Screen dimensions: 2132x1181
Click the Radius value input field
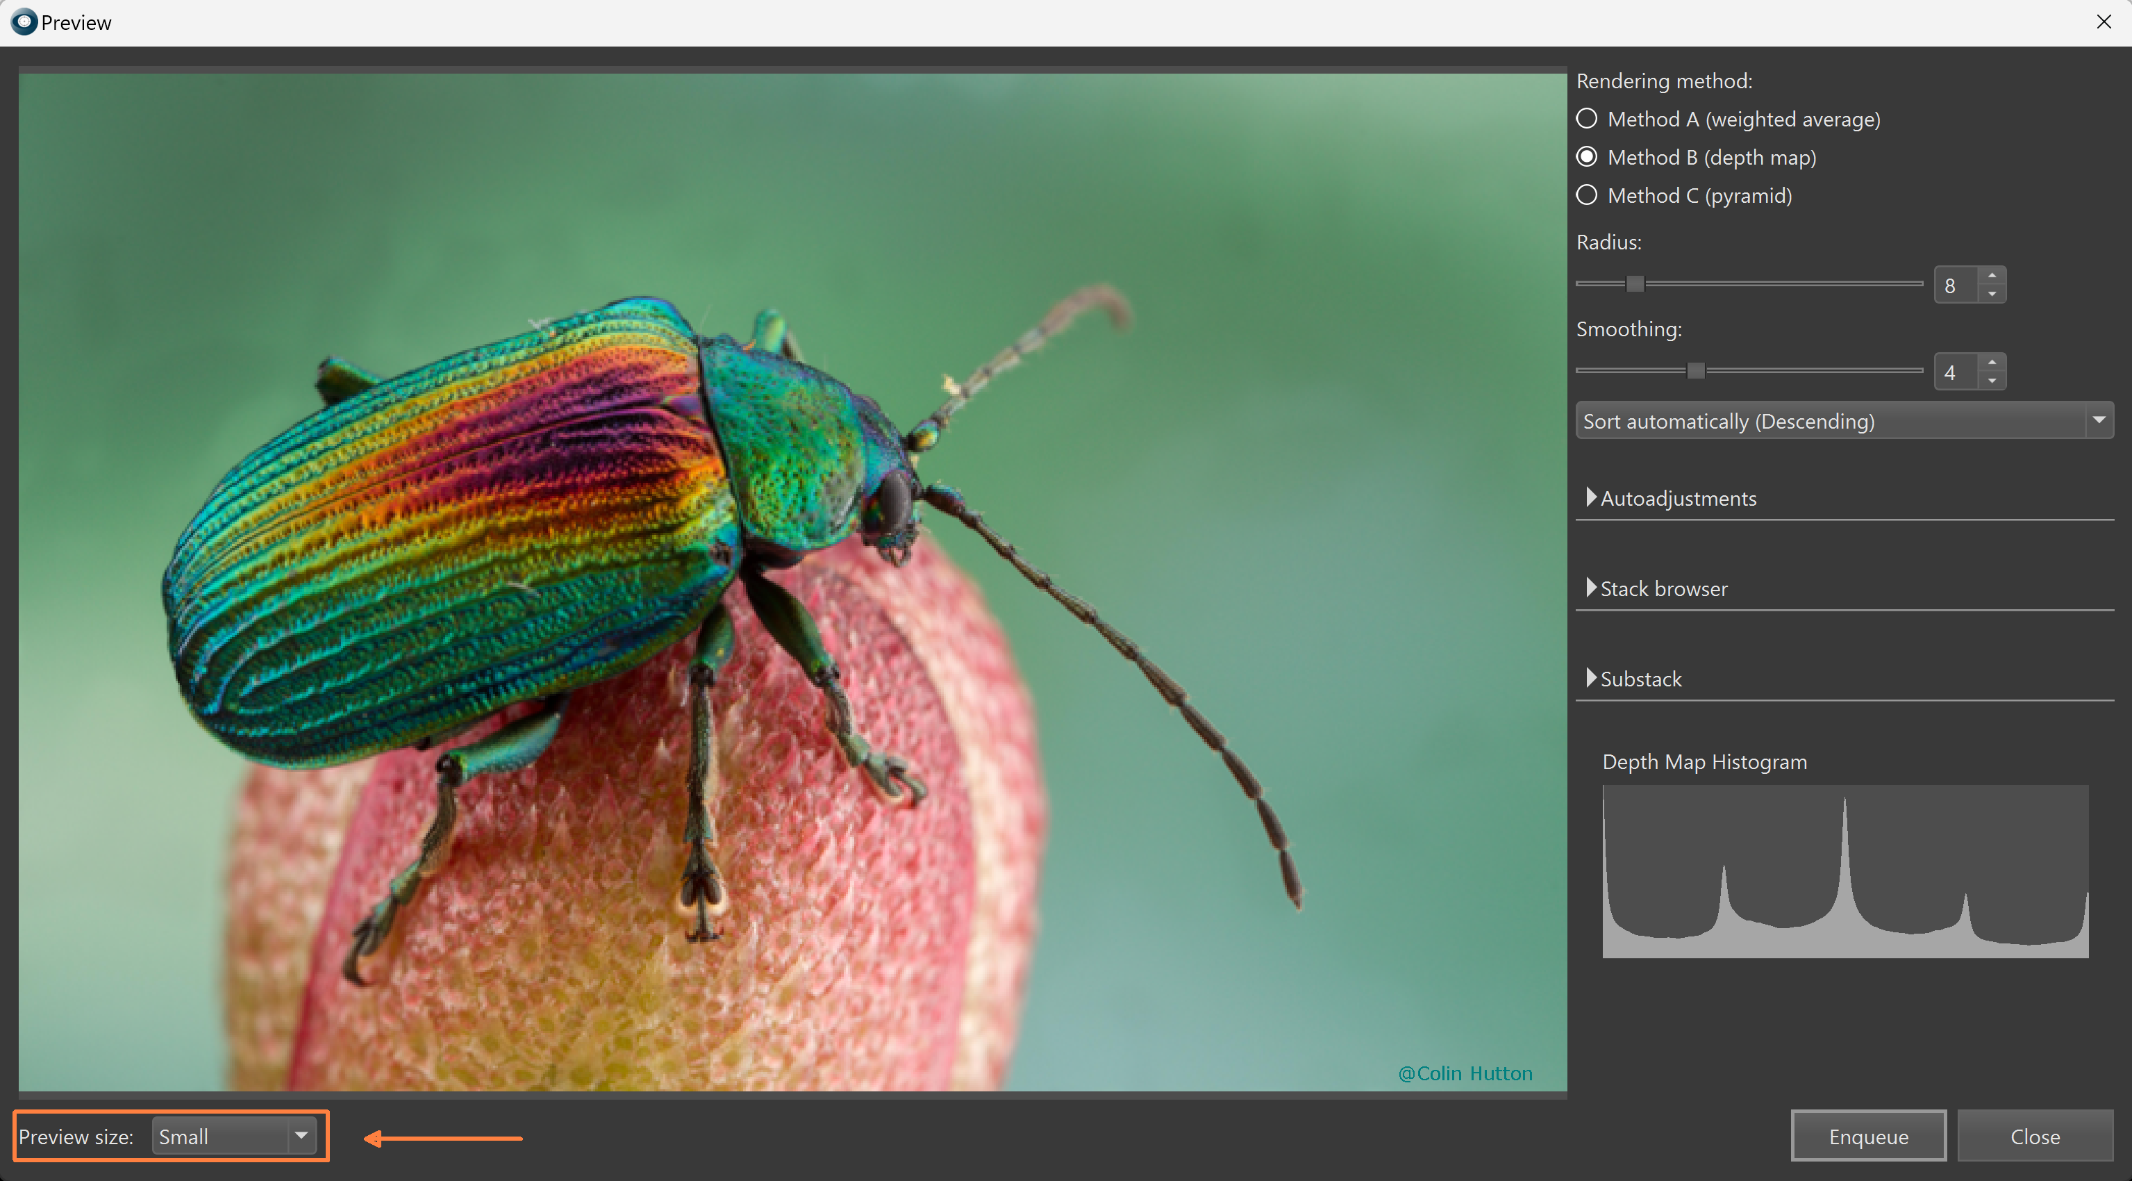1955,286
